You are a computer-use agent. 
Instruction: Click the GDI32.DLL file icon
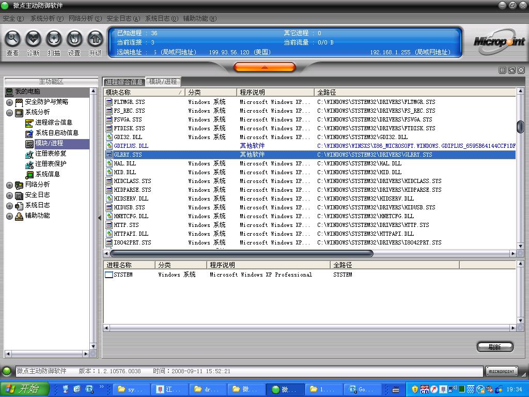point(109,137)
